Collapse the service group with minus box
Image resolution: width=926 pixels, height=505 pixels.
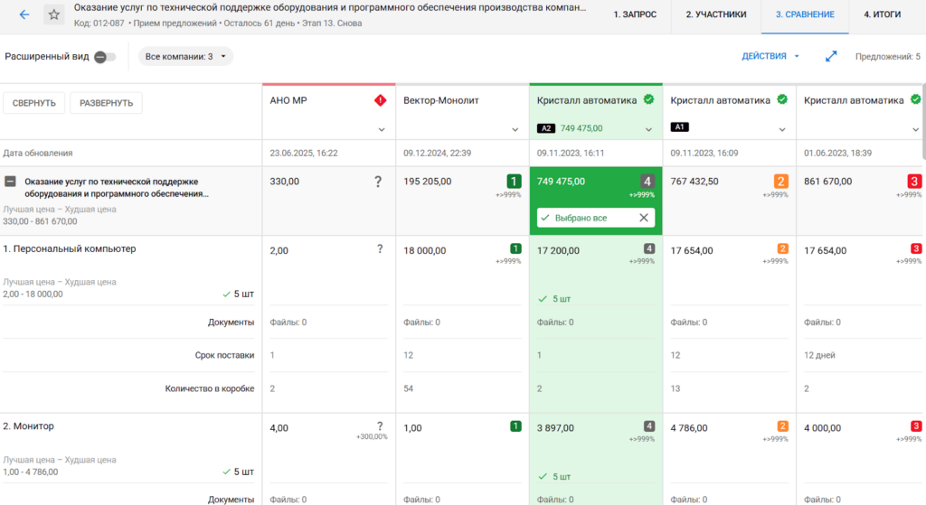coord(11,182)
